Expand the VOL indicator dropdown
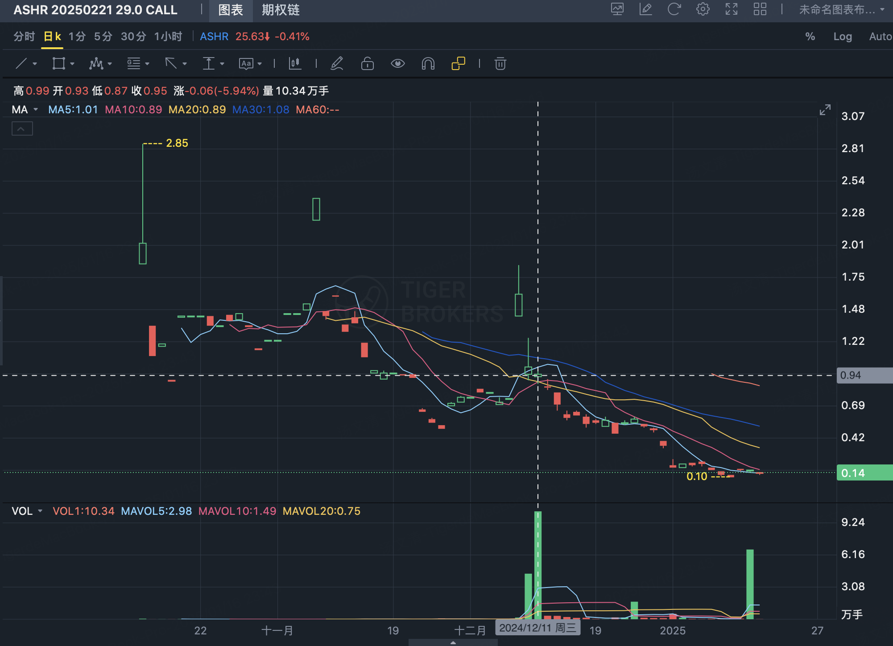Screen dimensions: 893x646 coord(40,511)
